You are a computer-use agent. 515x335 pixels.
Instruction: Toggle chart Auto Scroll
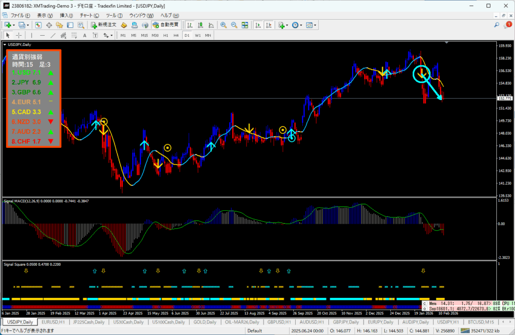257,25
